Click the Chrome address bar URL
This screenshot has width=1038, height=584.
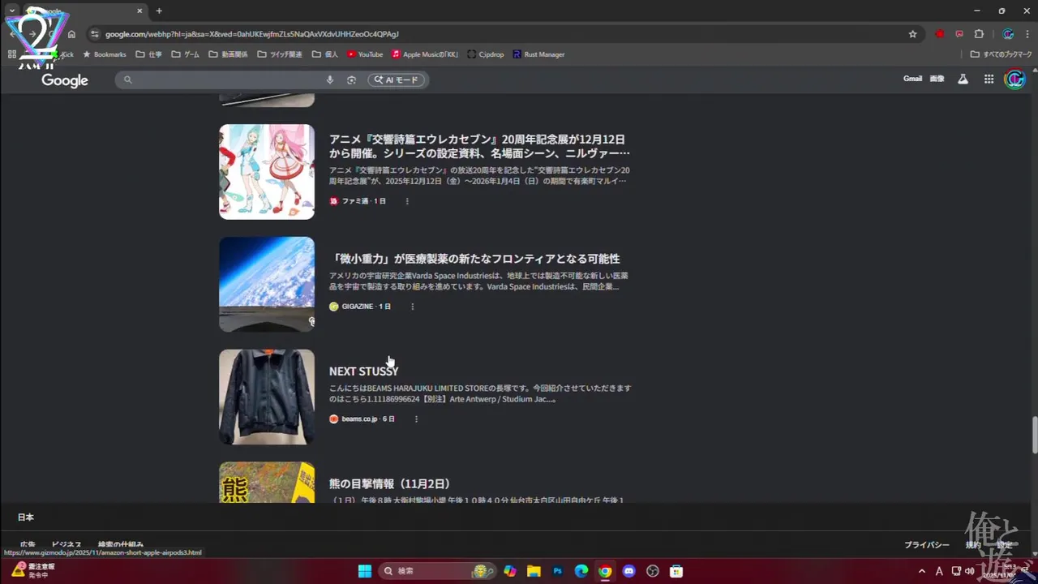[x=251, y=34]
